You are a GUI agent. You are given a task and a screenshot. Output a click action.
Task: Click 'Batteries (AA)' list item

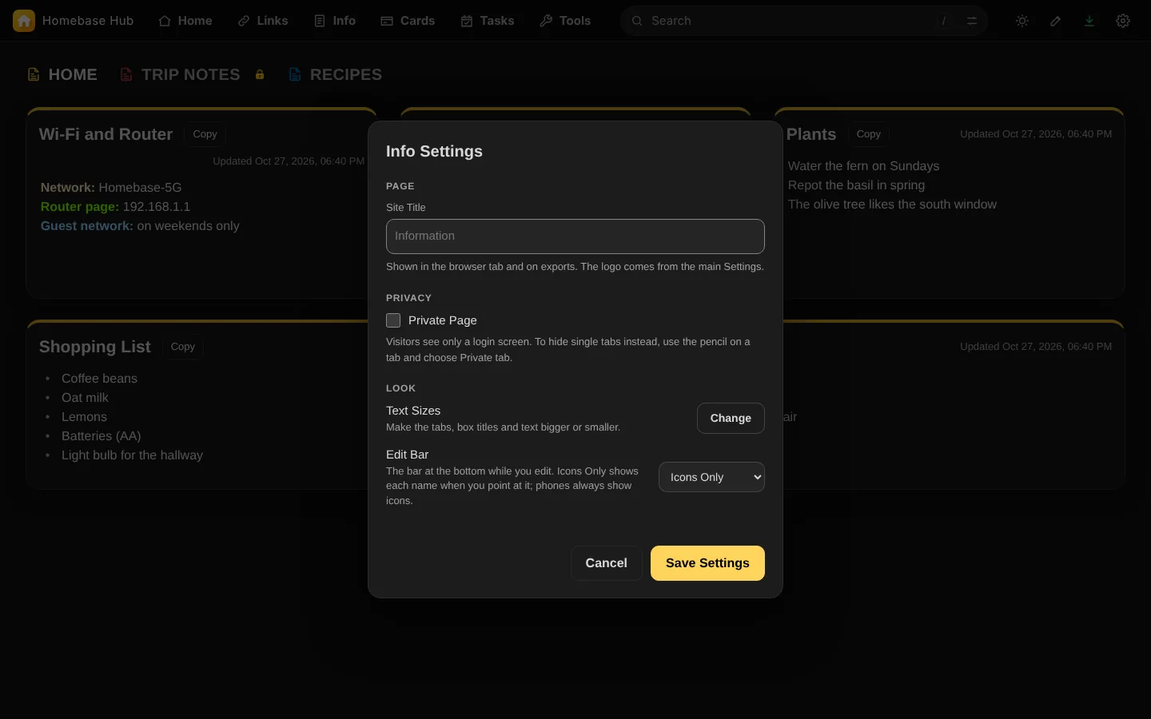(x=102, y=436)
